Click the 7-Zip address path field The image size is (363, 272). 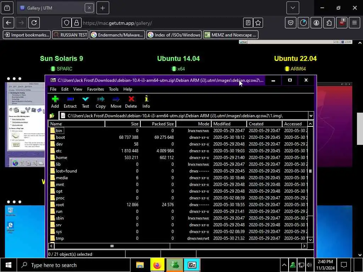click(184, 116)
